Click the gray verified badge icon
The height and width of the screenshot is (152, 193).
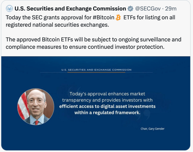coord(130,9)
